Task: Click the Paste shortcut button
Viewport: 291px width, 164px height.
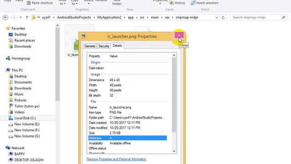Action: click(x=40, y=3)
